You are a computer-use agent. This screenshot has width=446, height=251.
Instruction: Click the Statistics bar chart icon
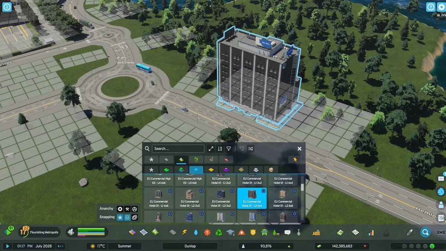371,233
